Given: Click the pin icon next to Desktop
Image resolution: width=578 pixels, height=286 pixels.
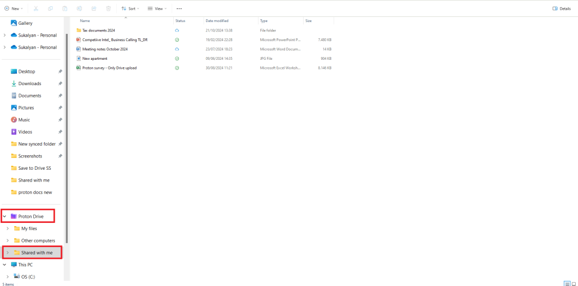Looking at the screenshot, I should (x=60, y=72).
